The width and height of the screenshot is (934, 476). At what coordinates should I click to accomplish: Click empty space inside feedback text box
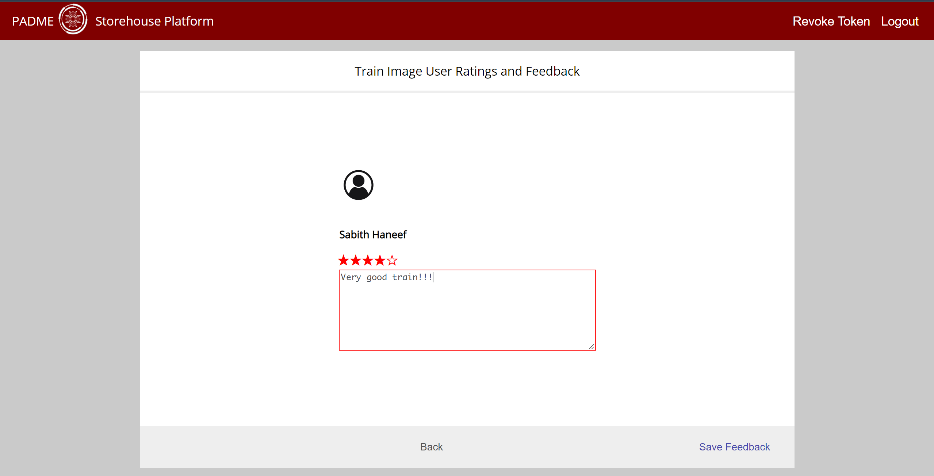pyautogui.click(x=467, y=318)
